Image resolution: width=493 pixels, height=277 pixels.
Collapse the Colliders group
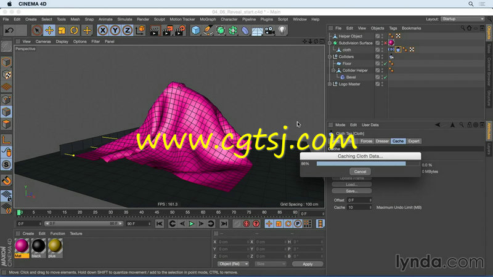(x=330, y=57)
